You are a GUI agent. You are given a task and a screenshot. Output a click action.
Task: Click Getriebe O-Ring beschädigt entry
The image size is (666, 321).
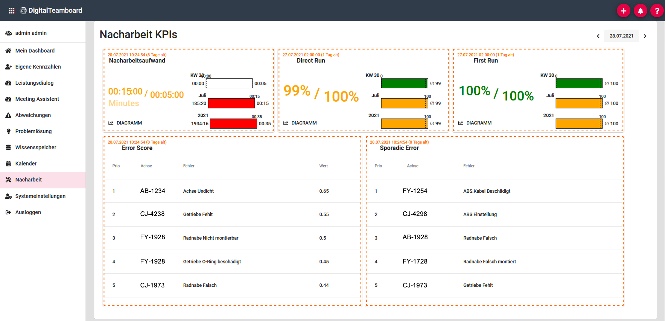[212, 262]
